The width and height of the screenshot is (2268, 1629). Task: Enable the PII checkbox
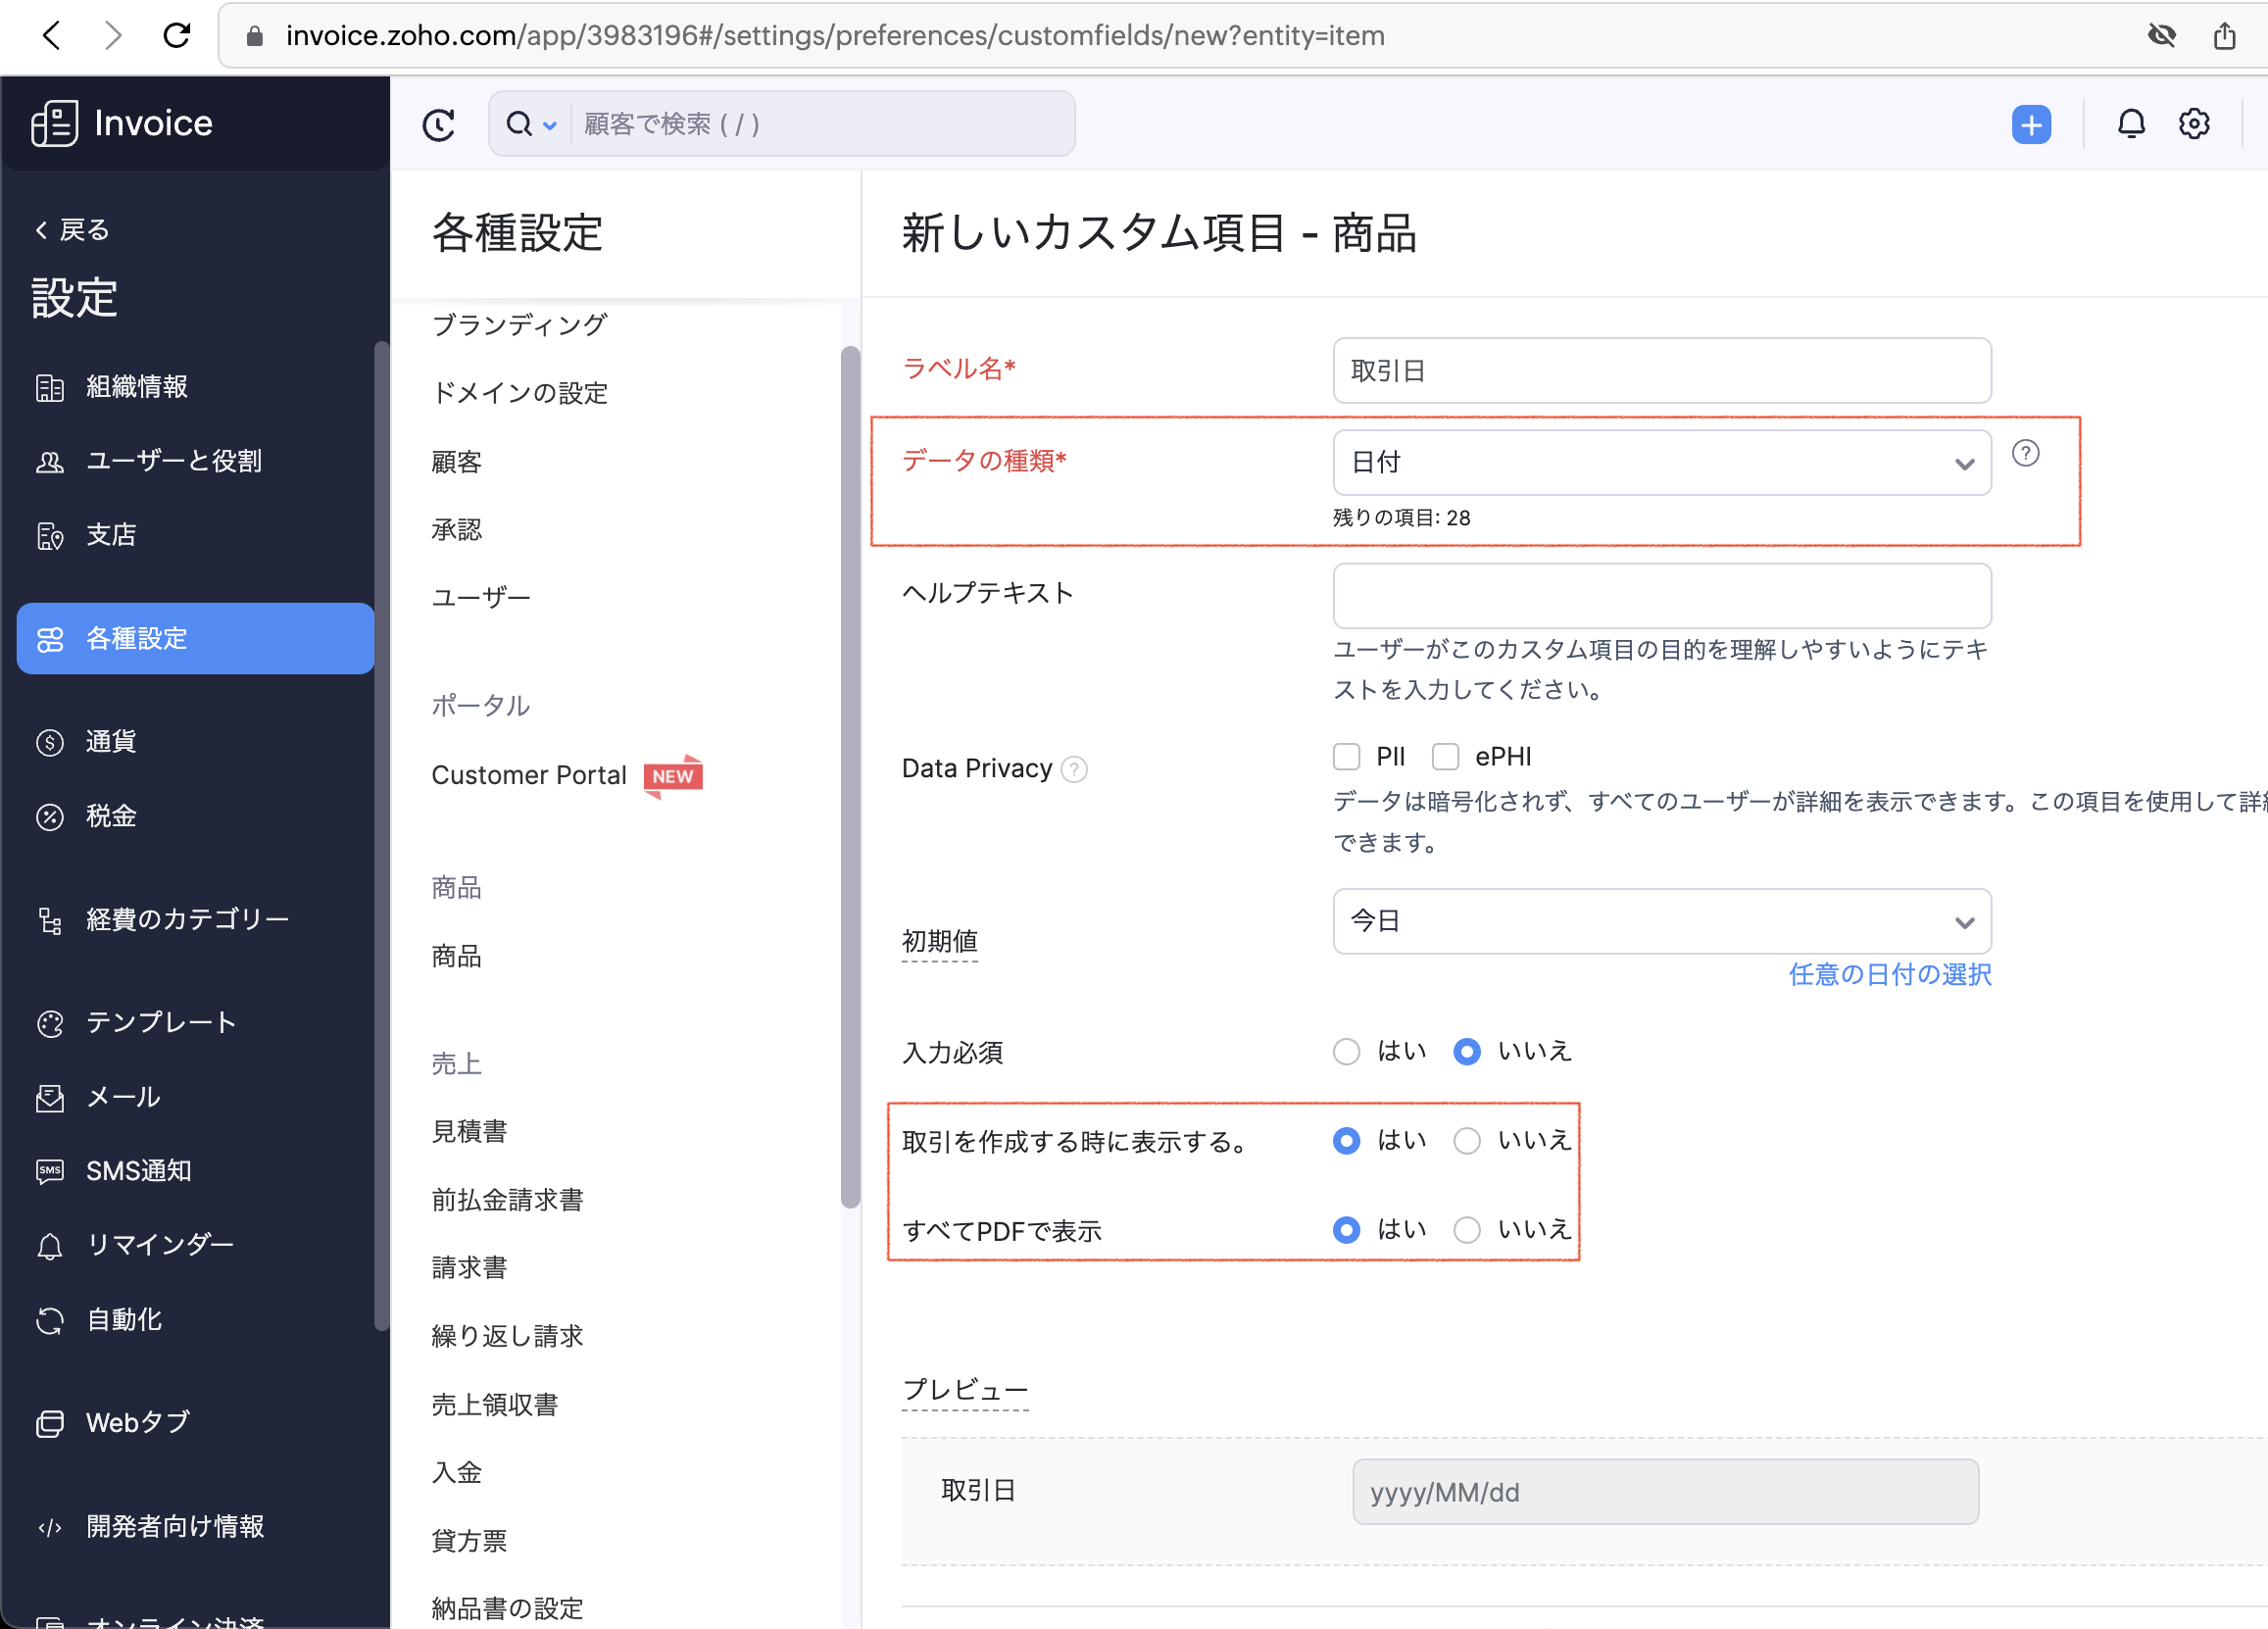[x=1346, y=757]
